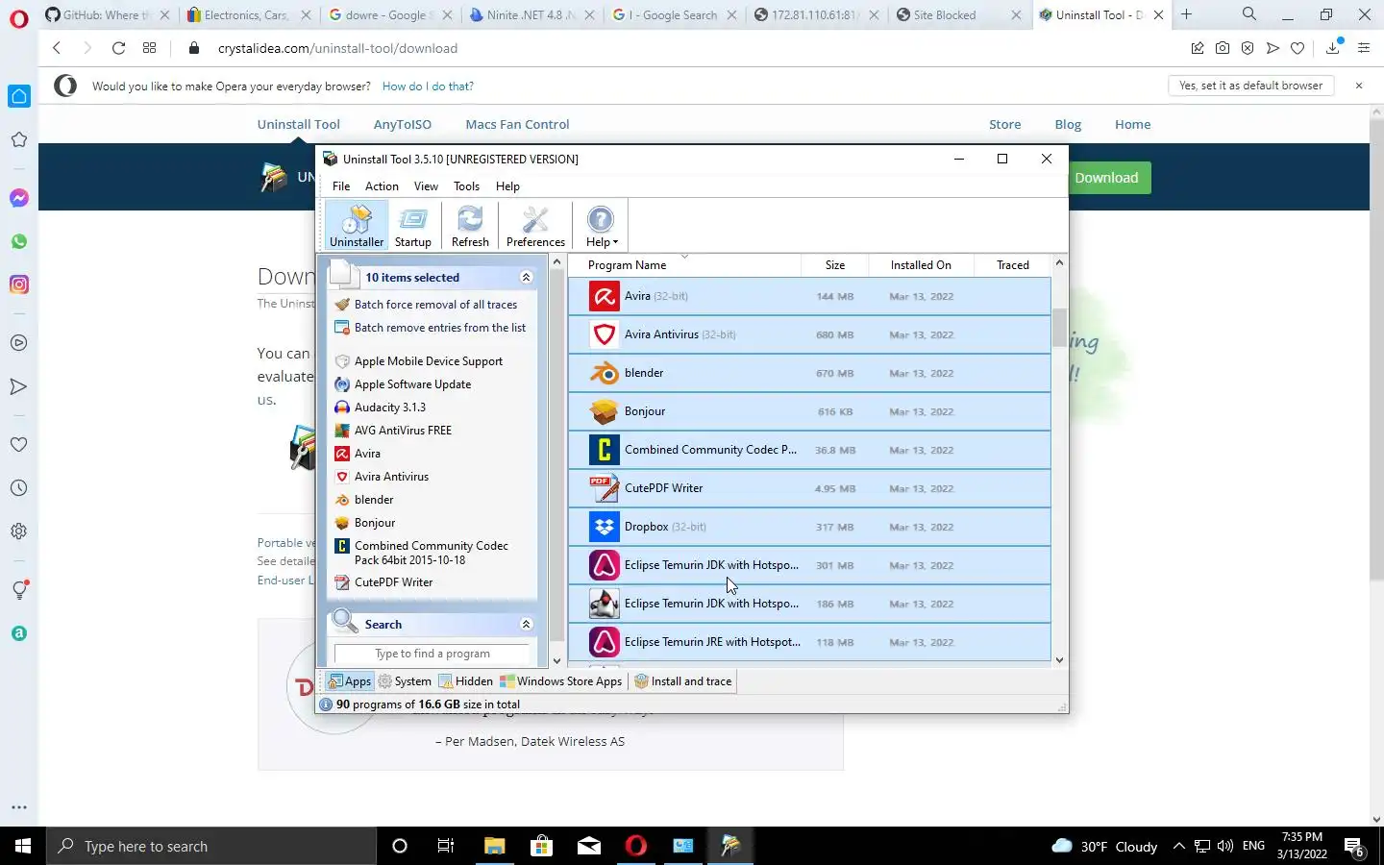Focus the Type to find a program field

[x=432, y=654]
